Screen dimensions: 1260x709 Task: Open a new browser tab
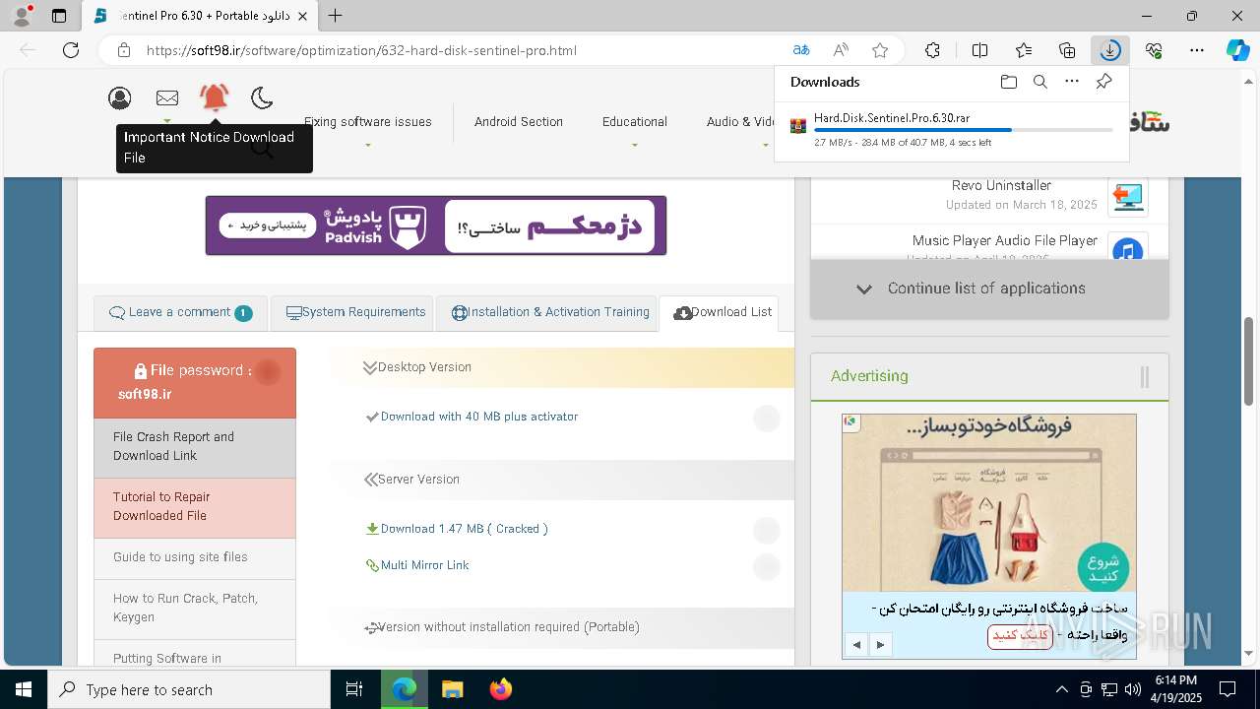336,16
